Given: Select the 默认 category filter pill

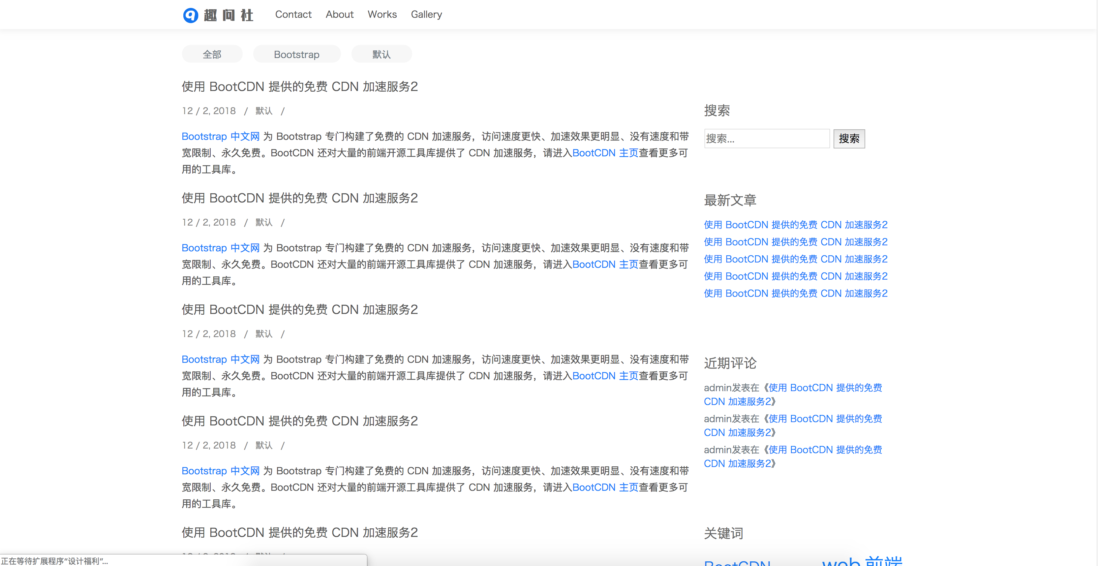Looking at the screenshot, I should point(381,55).
